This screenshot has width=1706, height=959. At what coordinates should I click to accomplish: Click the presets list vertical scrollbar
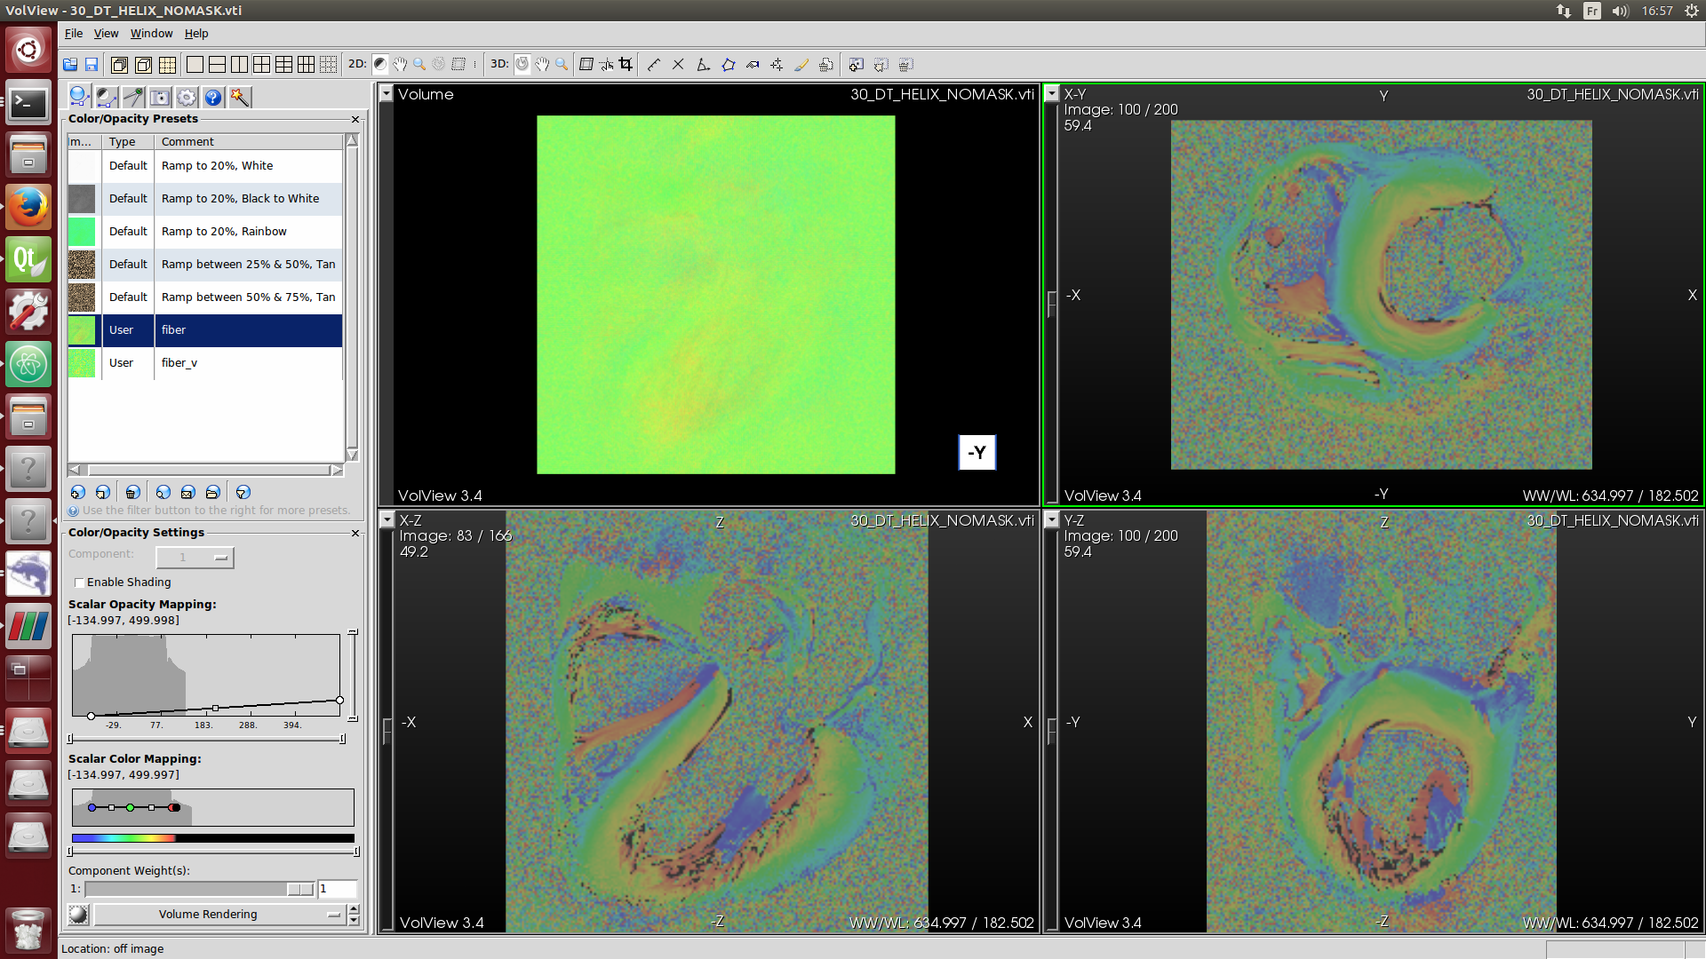point(352,297)
